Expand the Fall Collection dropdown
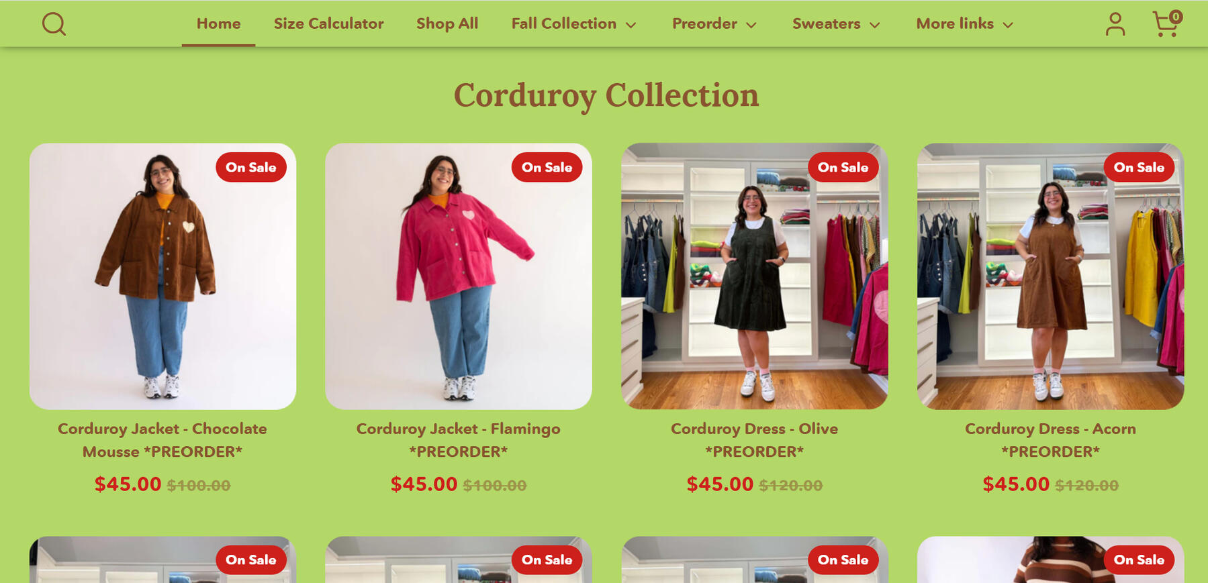 click(x=573, y=24)
